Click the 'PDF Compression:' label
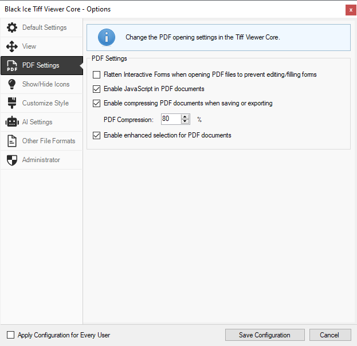 pyautogui.click(x=128, y=120)
